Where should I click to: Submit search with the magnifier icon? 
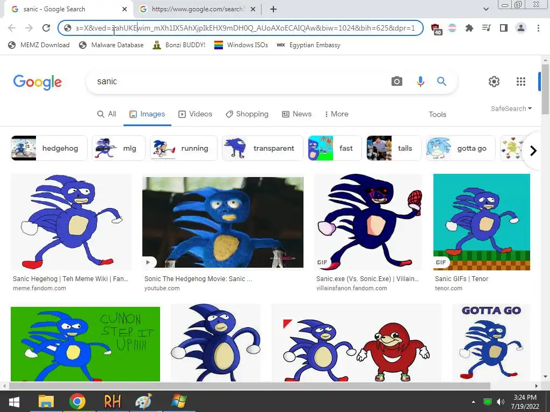pos(442,82)
